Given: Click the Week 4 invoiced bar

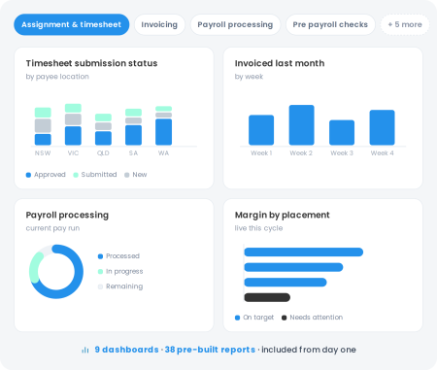Looking at the screenshot, I should click(x=382, y=127).
